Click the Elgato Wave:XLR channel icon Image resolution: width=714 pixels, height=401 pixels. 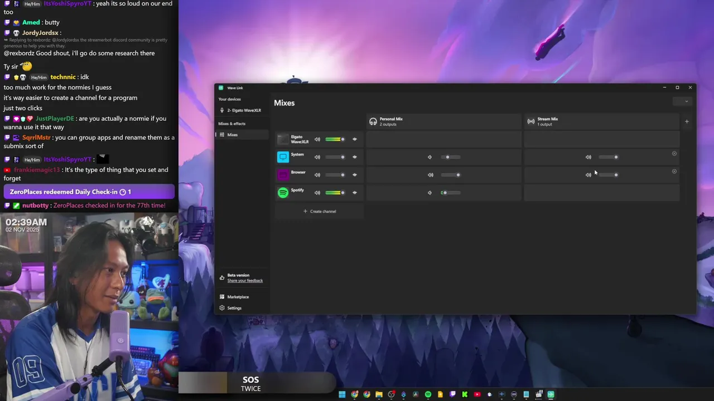(283, 139)
